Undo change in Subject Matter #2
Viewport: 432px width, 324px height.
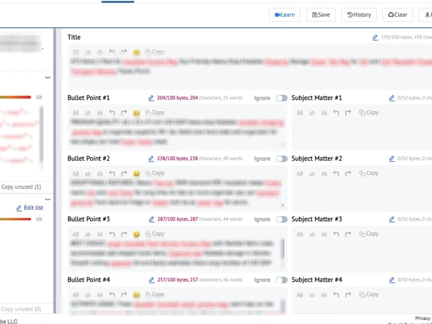click(336, 173)
